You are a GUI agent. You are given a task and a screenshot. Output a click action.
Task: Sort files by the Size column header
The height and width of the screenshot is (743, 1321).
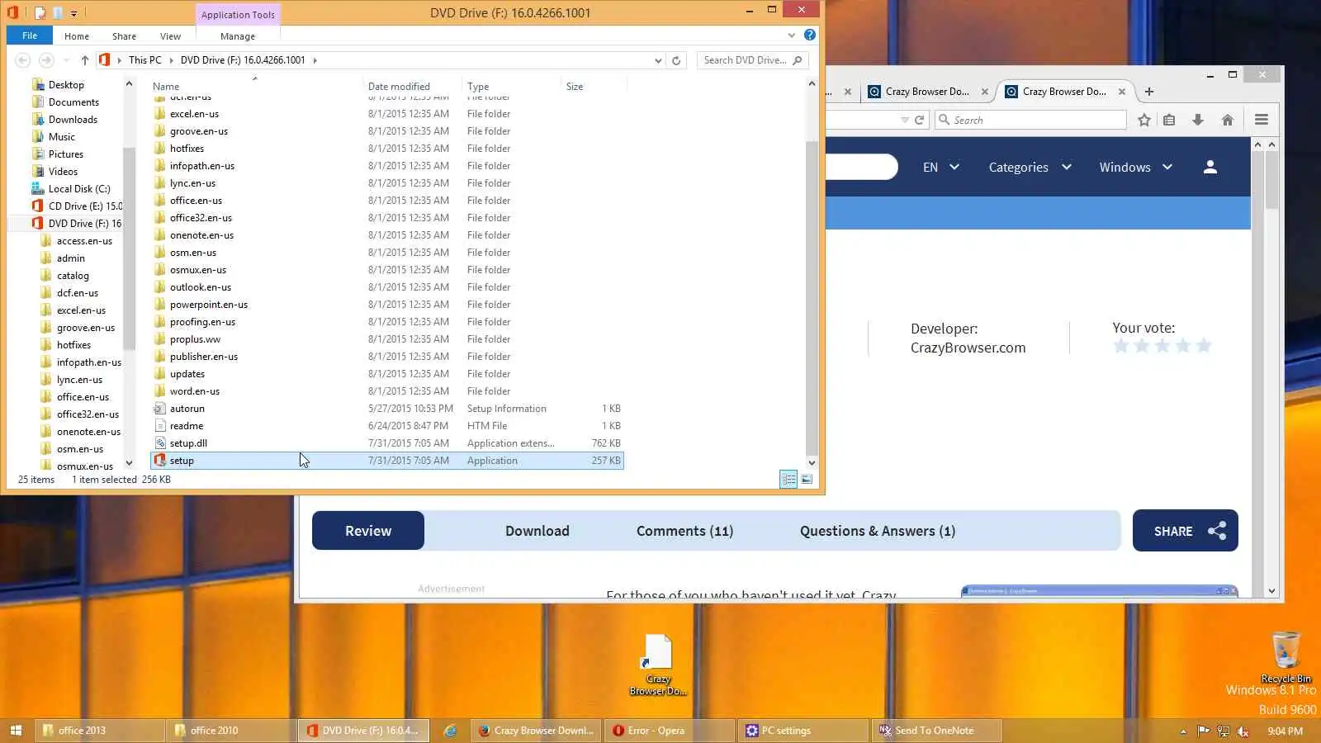click(594, 86)
